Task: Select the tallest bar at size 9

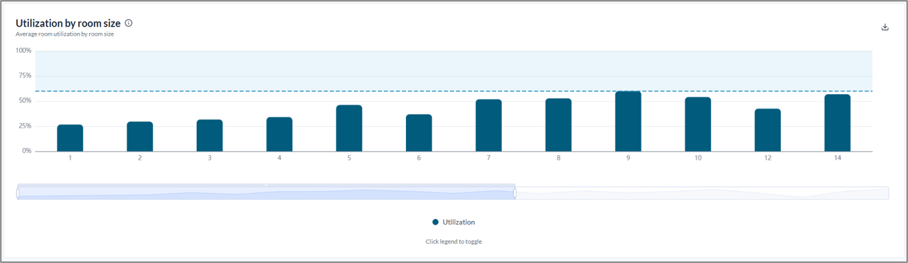Action: pos(628,122)
